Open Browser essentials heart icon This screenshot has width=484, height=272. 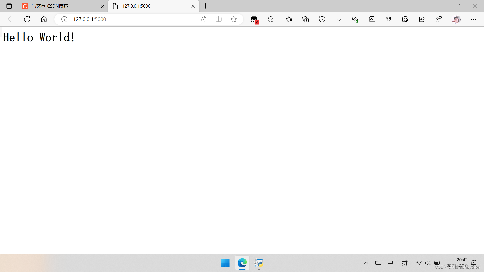pos(355,19)
